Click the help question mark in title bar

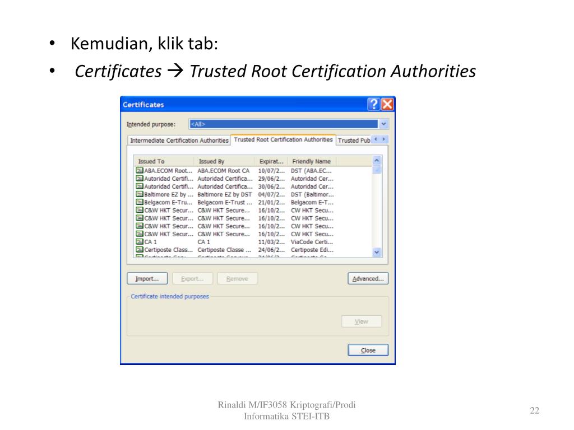tap(373, 104)
